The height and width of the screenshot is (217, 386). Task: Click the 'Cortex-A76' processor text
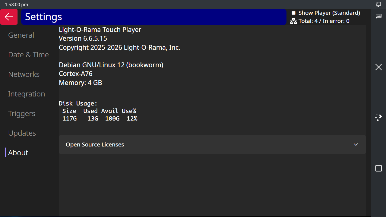click(x=76, y=74)
